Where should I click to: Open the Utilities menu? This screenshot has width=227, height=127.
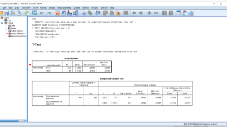[x=85, y=8]
